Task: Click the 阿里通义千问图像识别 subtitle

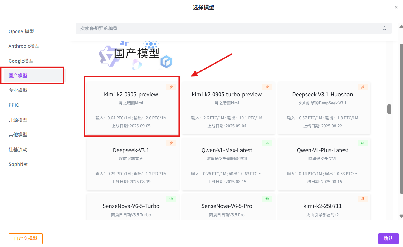Action: (227, 159)
